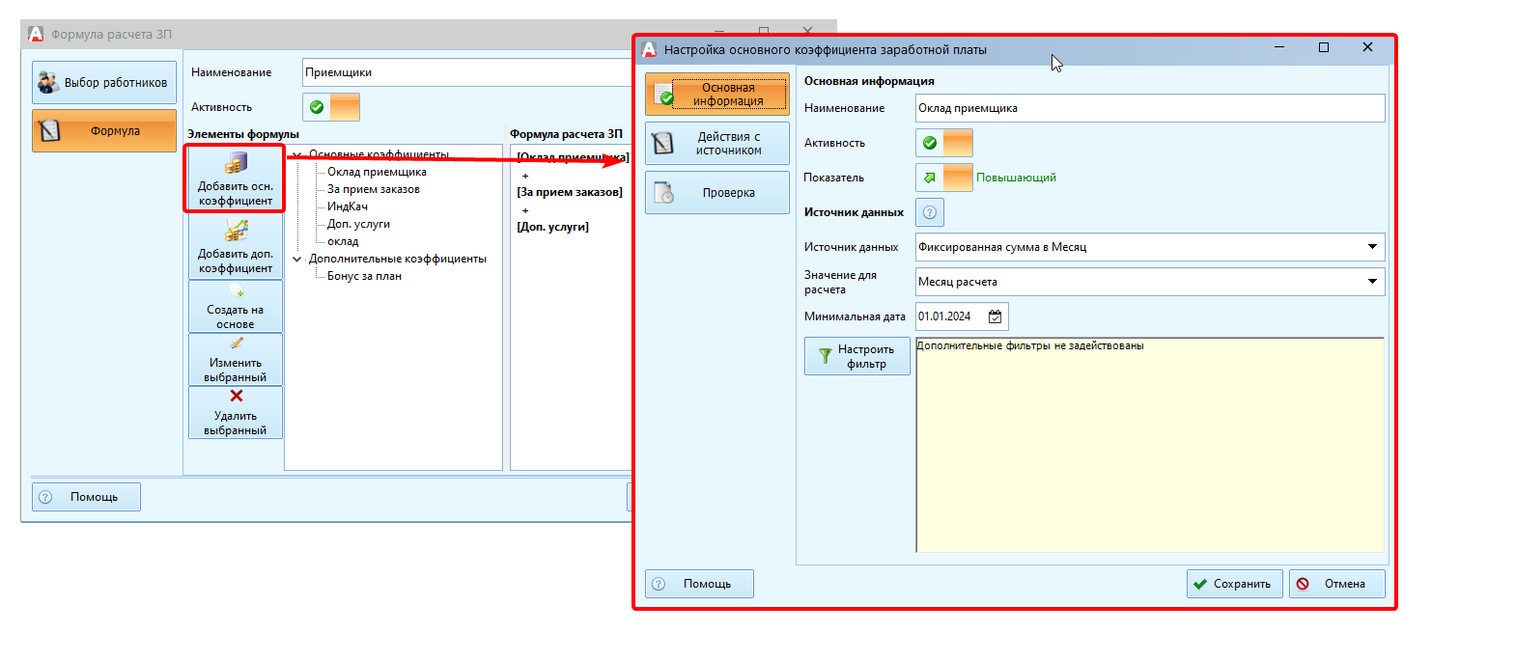Click the Отмена button
Image resolution: width=1515 pixels, height=660 pixels.
pos(1336,584)
